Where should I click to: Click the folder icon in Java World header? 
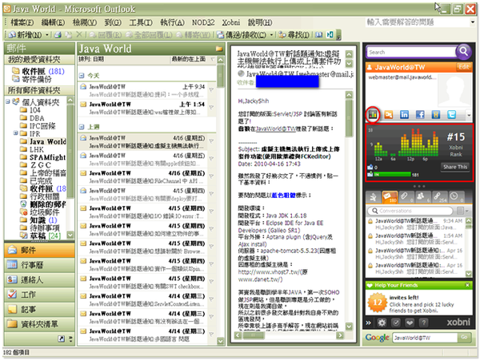[219, 49]
